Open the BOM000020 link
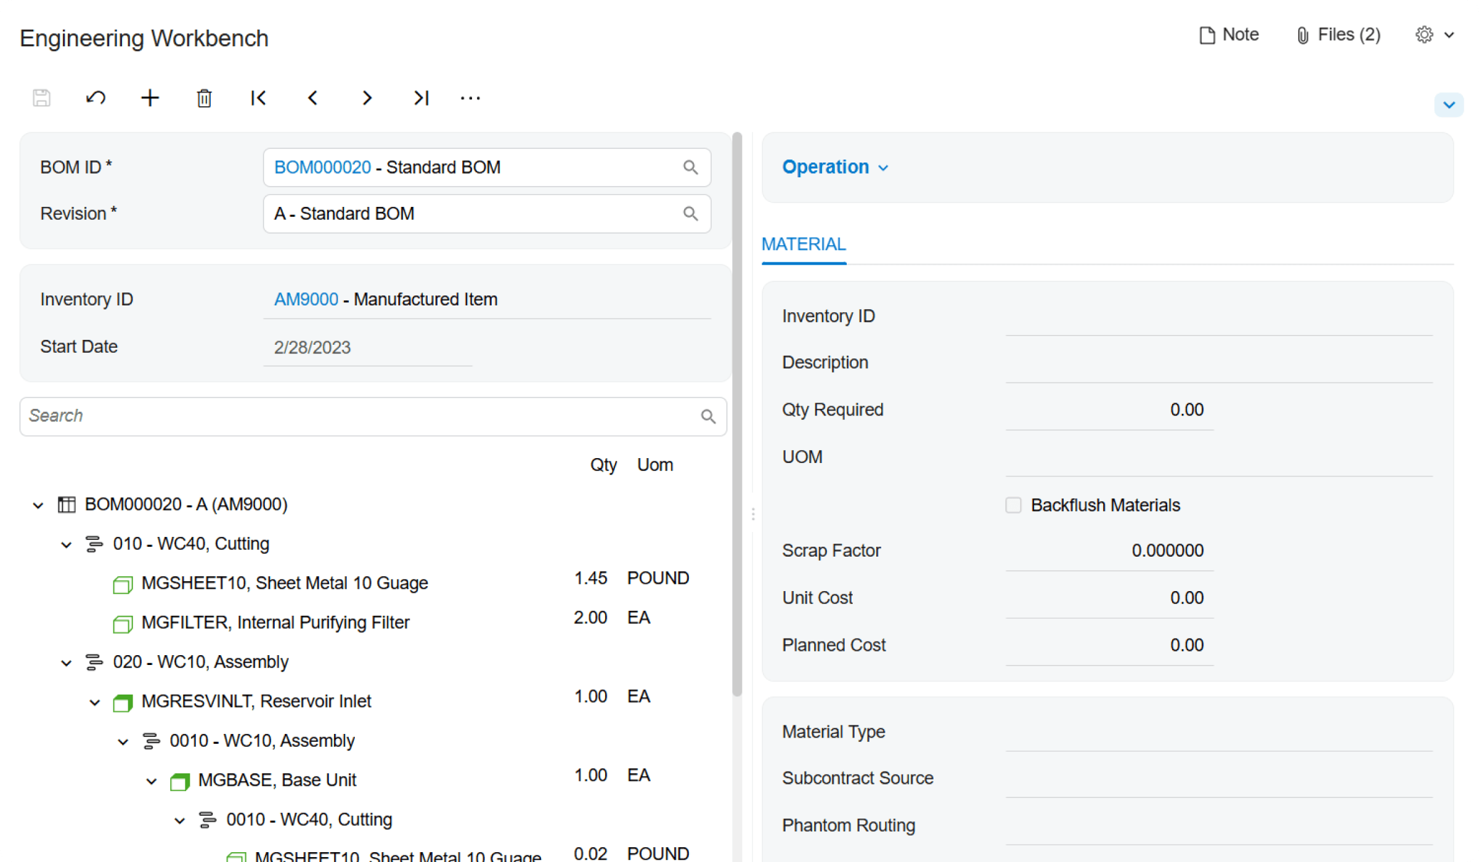The width and height of the screenshot is (1479, 862). (x=321, y=167)
